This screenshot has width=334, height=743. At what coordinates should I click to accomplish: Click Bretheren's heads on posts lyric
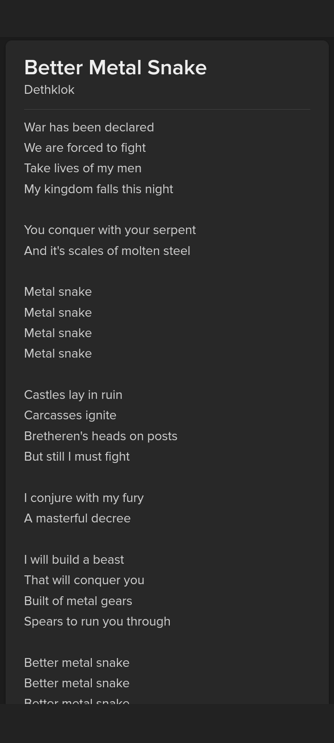[101, 436]
